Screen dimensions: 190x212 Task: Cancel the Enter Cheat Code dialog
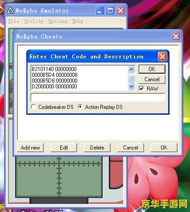(152, 79)
